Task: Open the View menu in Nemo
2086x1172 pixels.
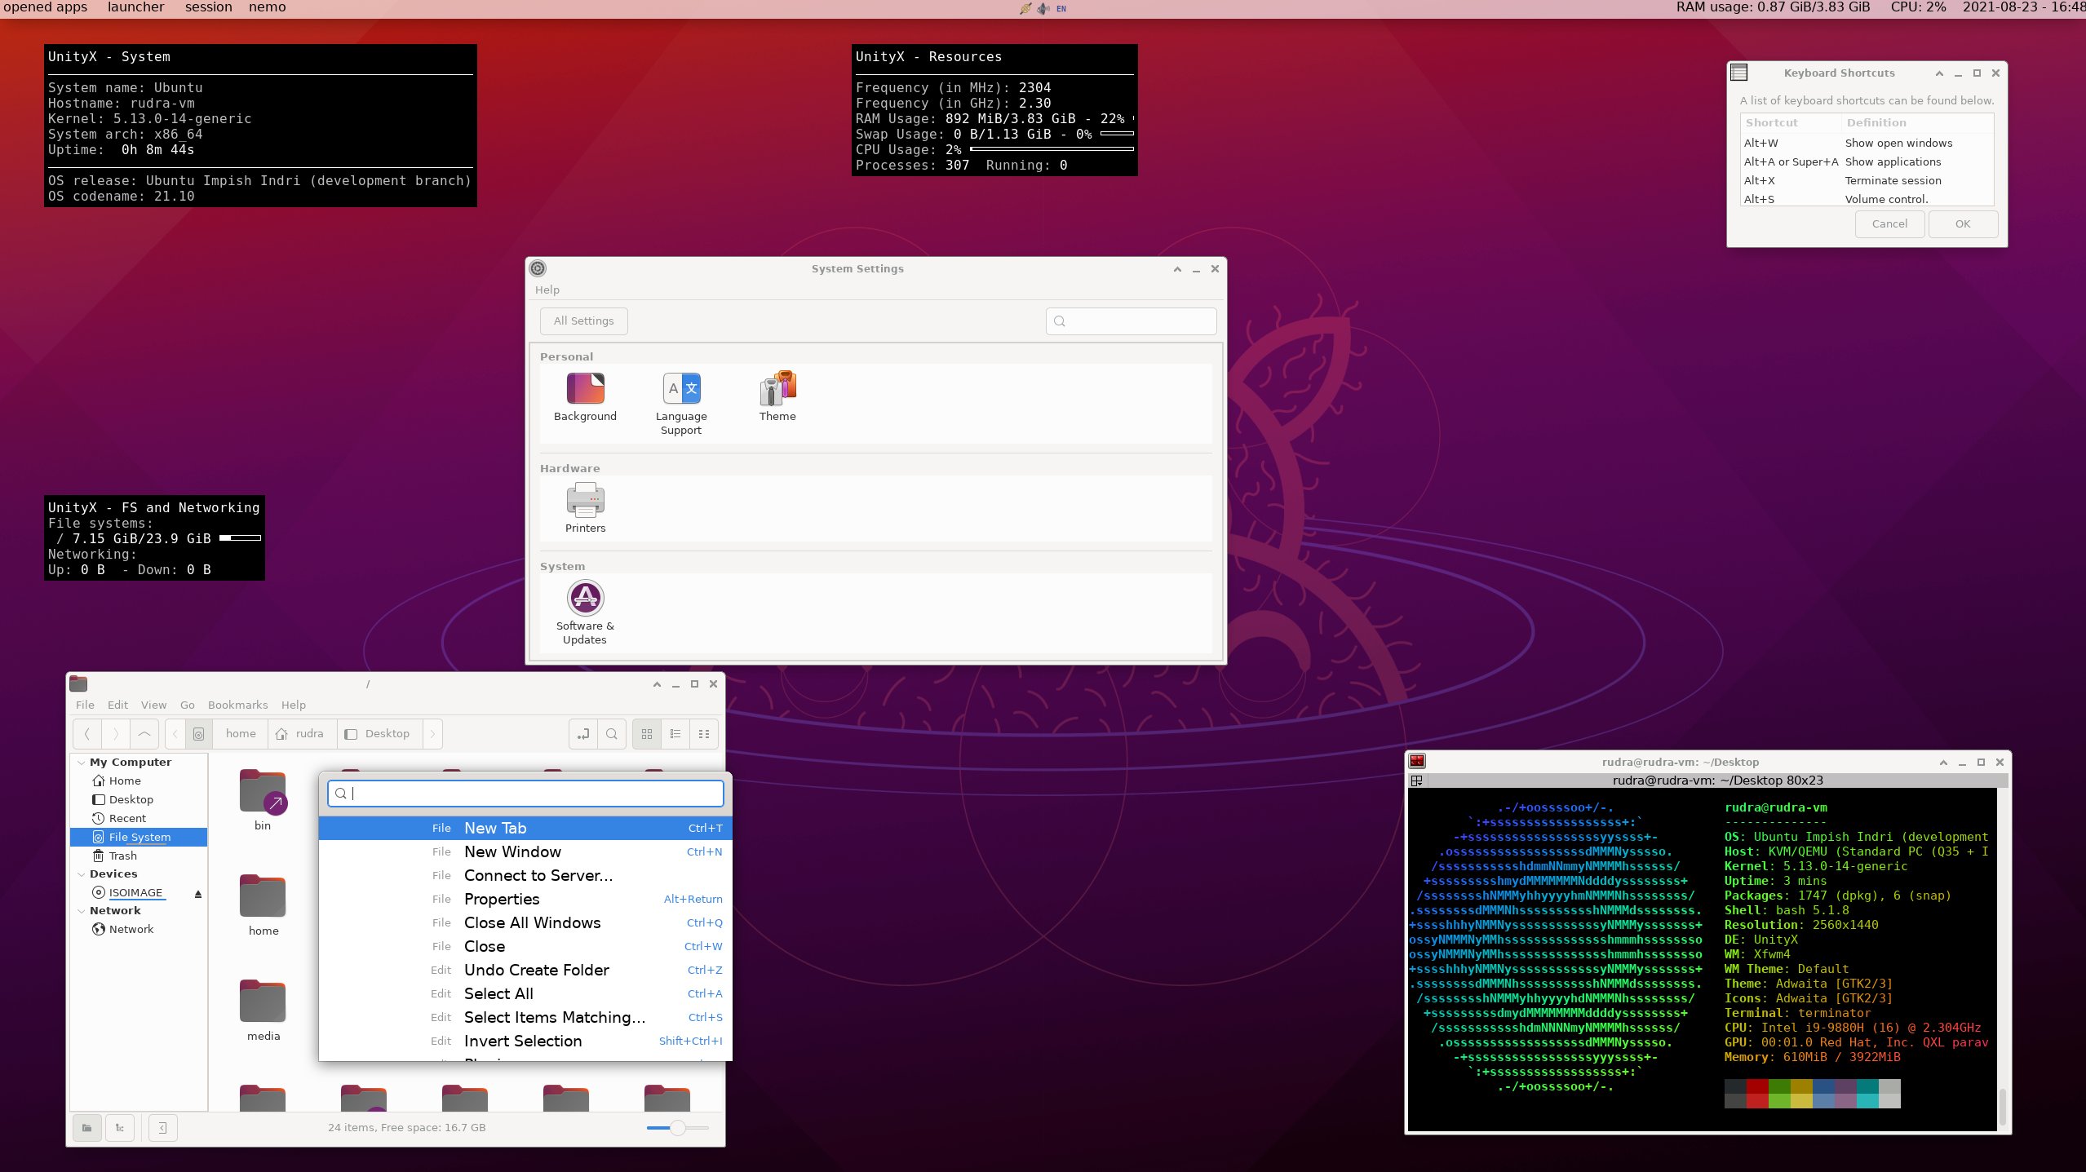Action: click(153, 705)
